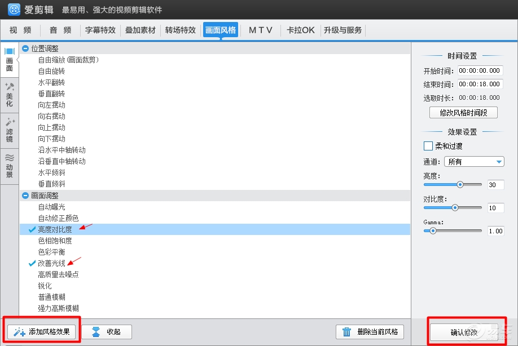Click the 对比度 slider handle

[455, 208]
